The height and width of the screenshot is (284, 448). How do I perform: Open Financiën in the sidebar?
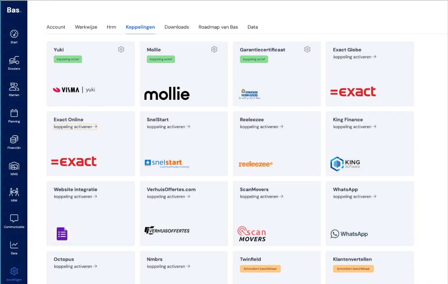tap(14, 142)
